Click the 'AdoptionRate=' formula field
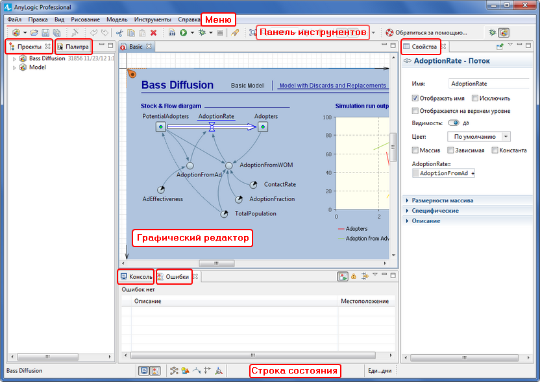This screenshot has height=382, width=540. (443, 173)
